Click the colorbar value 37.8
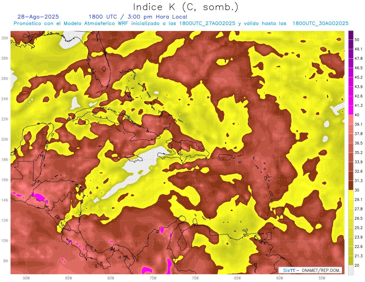Screen dimensions: 365x282 [359, 134]
